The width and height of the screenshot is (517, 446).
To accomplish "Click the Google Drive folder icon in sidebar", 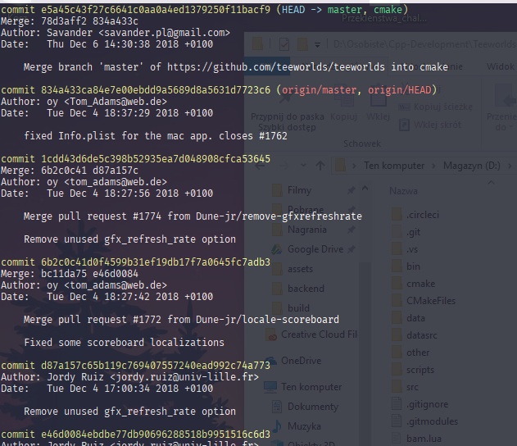I will click(x=274, y=249).
